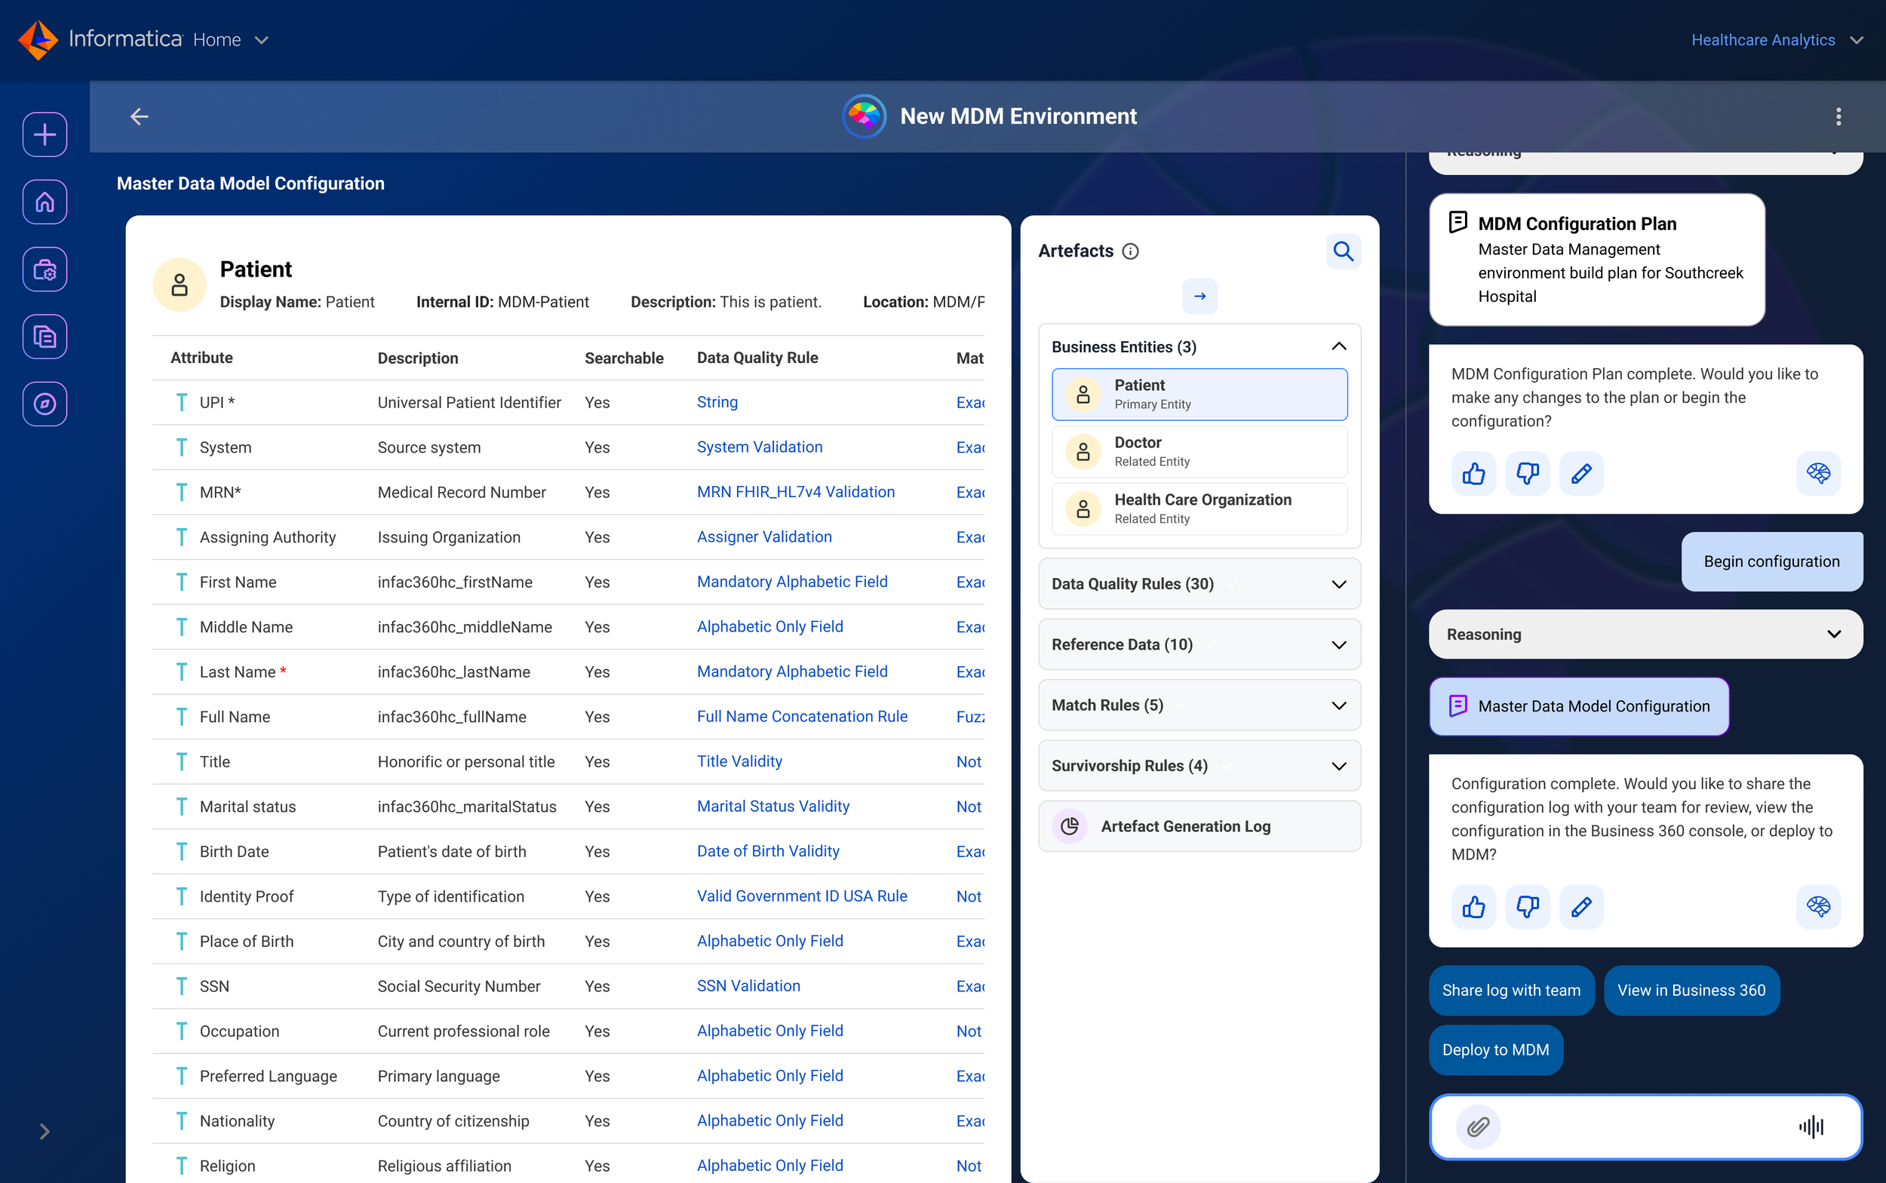This screenshot has height=1183, width=1886.
Task: Thumbs down the Configuration complete message
Action: coord(1527,907)
